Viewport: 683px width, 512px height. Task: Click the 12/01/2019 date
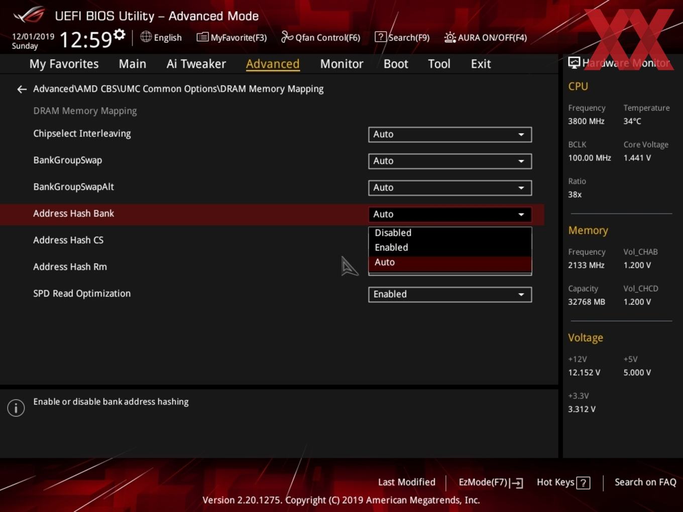click(x=33, y=37)
